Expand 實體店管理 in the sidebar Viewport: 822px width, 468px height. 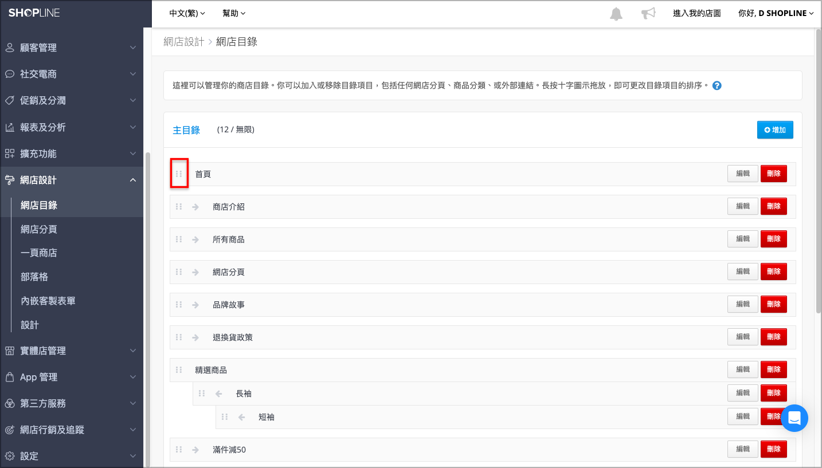72,351
